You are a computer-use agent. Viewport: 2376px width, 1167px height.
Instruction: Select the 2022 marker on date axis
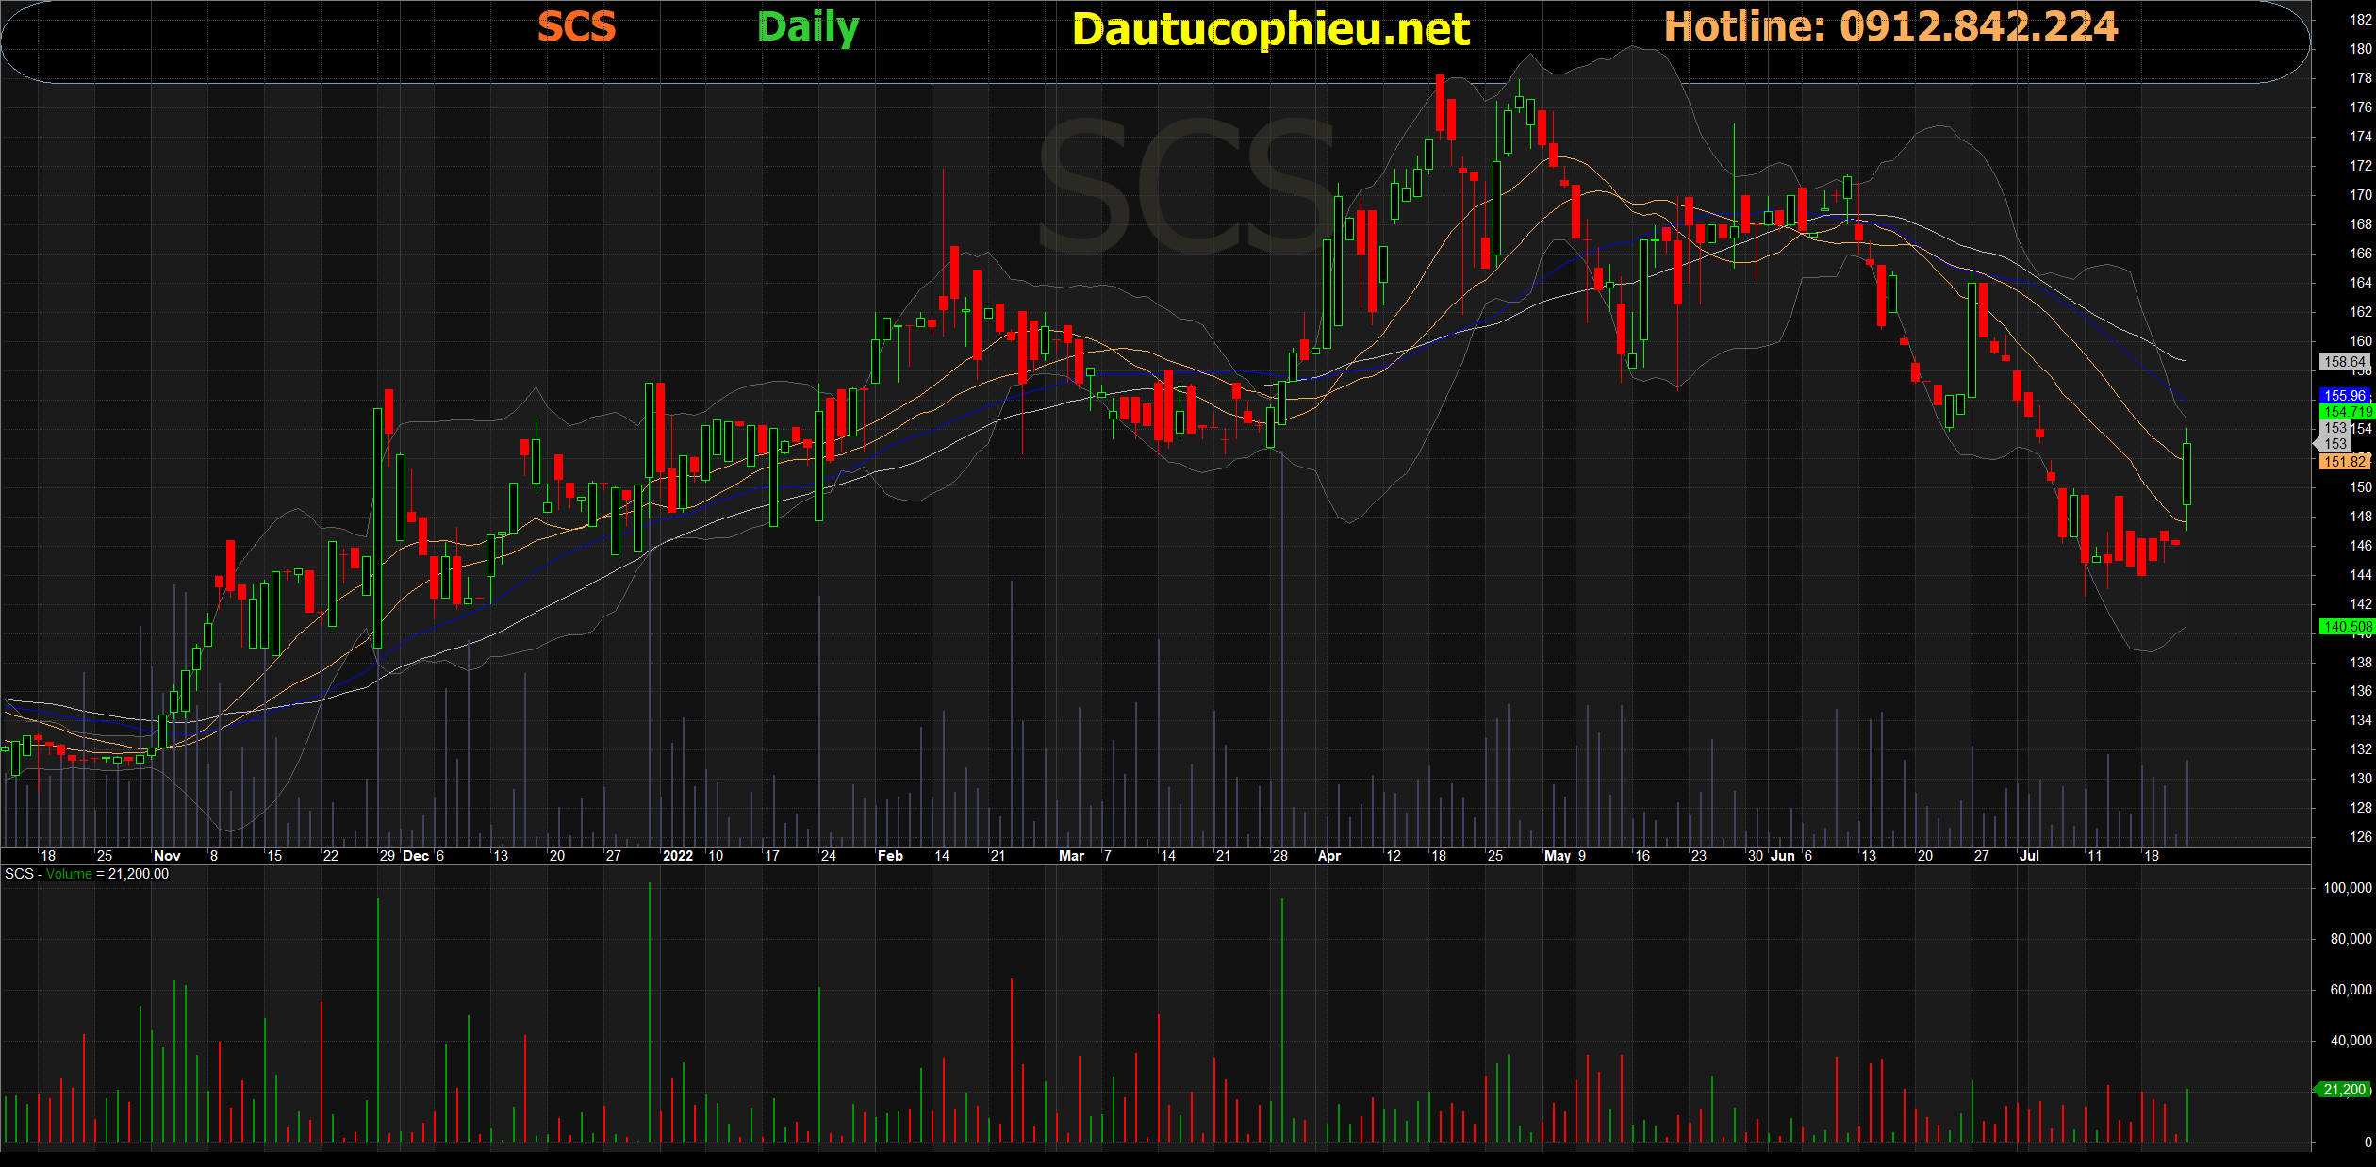(x=677, y=856)
